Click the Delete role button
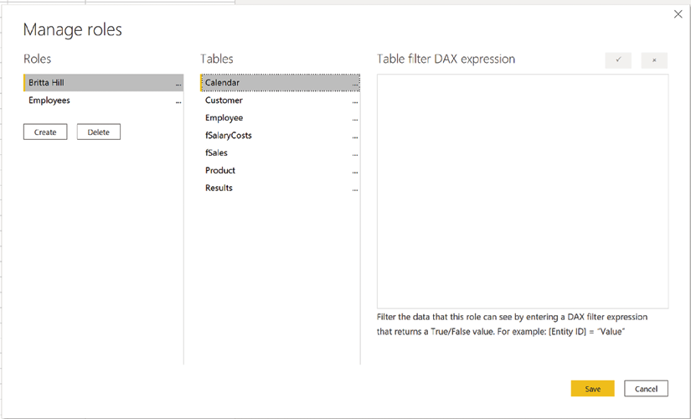Viewport: 691px width, 419px height. point(99,132)
